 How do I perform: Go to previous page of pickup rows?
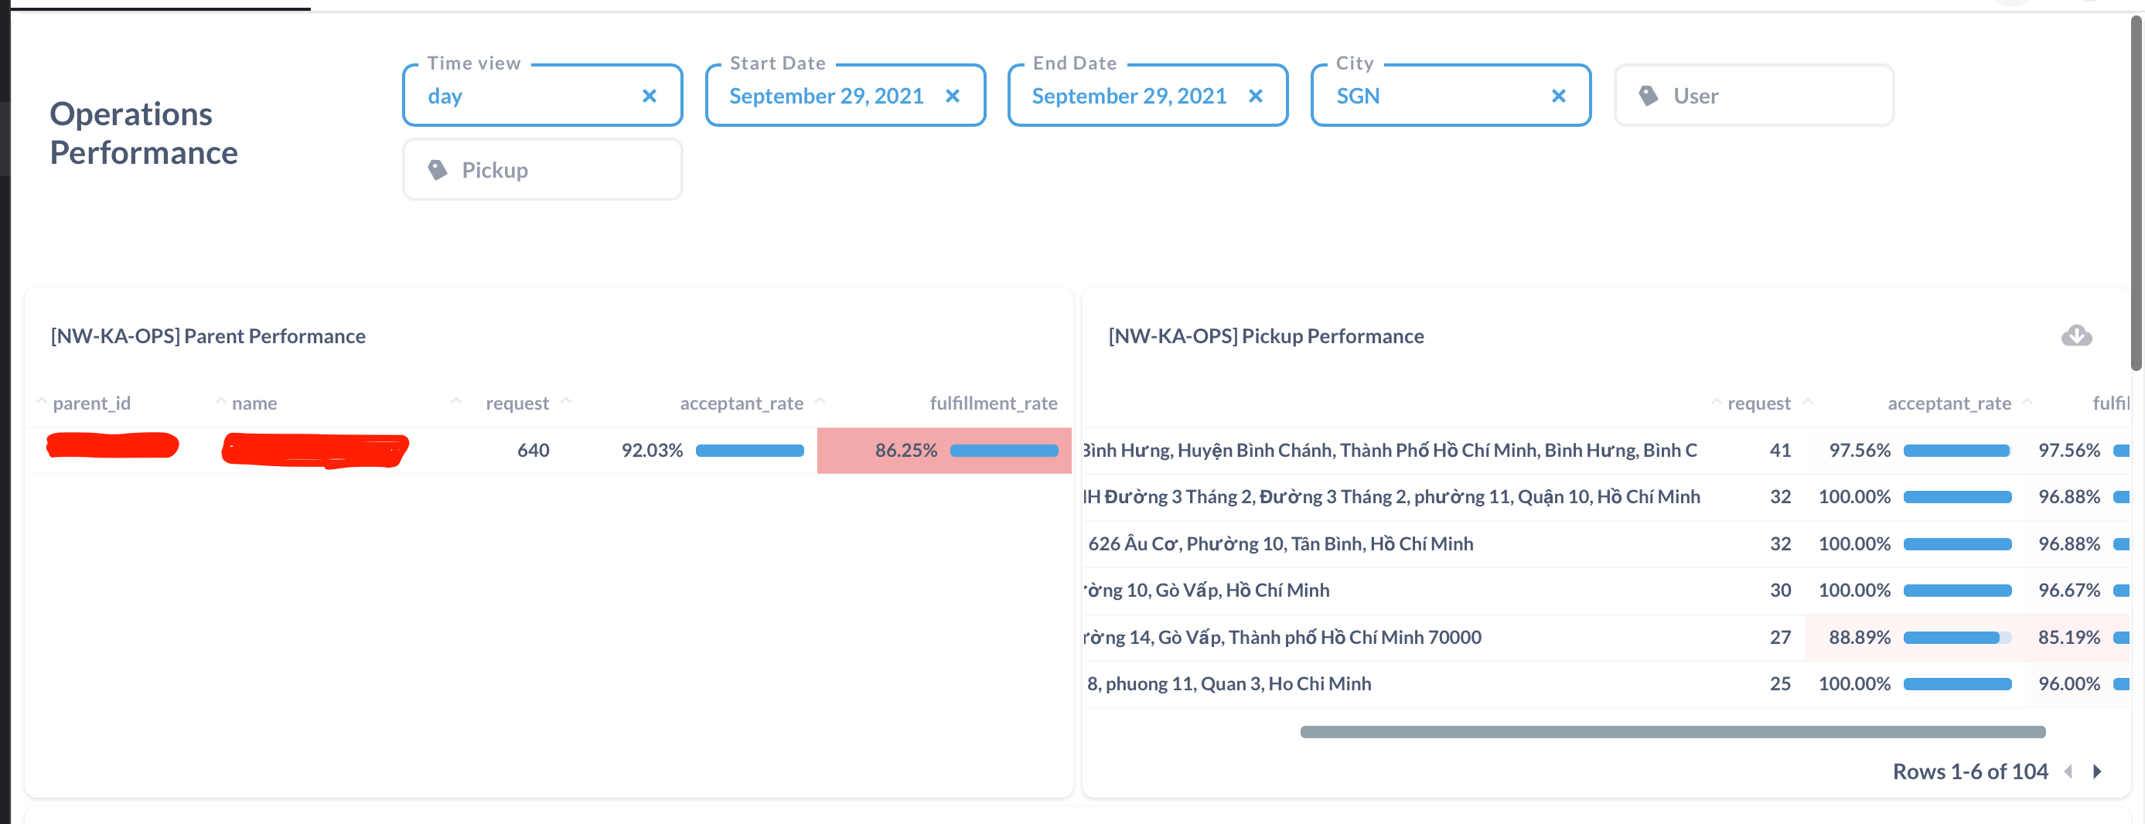[x=2068, y=771]
